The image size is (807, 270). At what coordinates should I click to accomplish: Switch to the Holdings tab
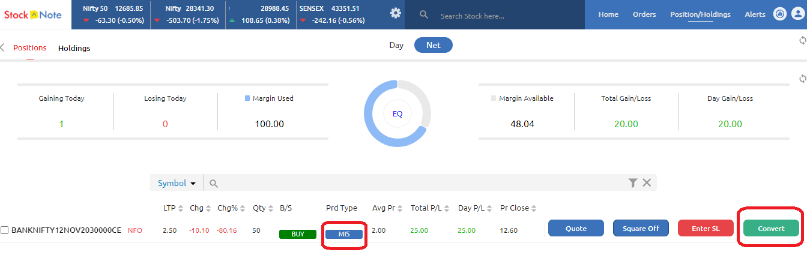point(74,48)
